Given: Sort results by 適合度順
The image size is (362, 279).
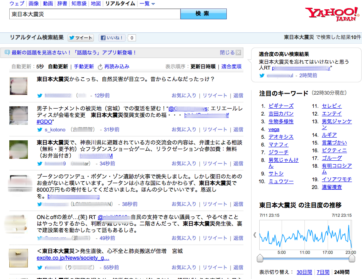Looking at the screenshot, I should pyautogui.click(x=231, y=67).
